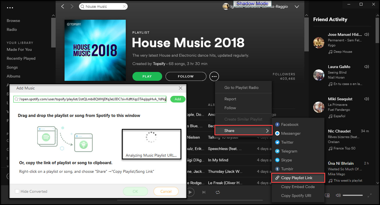Open Browse in the sidebar
The image size is (380, 205).
tap(13, 21)
